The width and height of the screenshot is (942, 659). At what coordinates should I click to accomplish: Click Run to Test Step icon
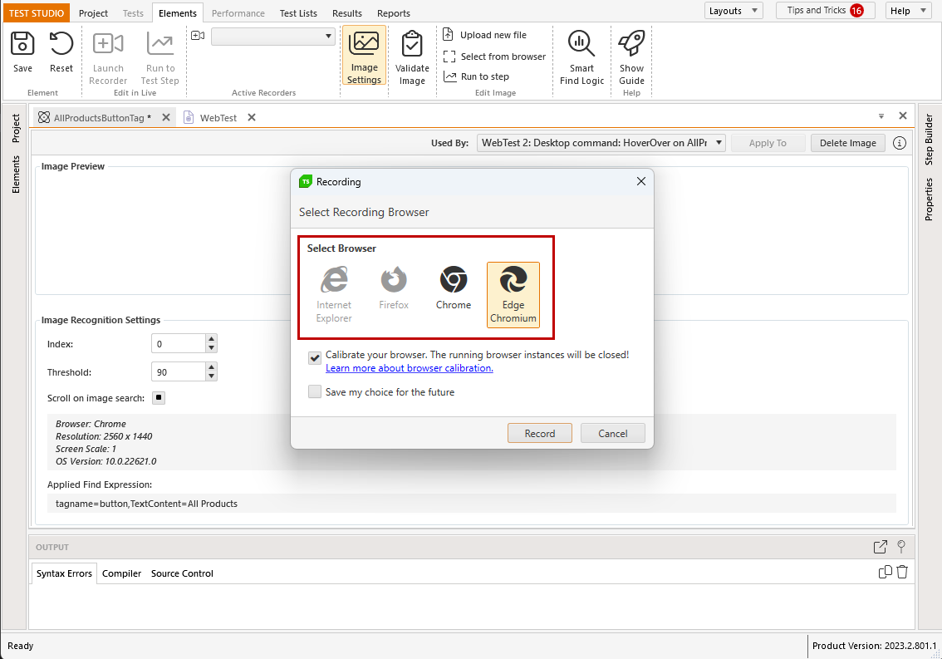click(x=160, y=44)
